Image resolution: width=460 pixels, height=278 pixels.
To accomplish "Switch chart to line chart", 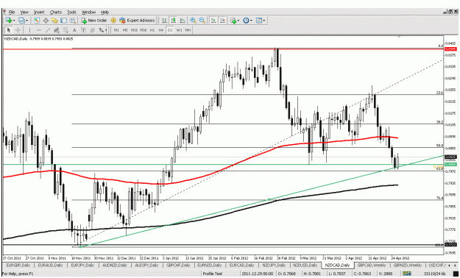I will 183,21.
